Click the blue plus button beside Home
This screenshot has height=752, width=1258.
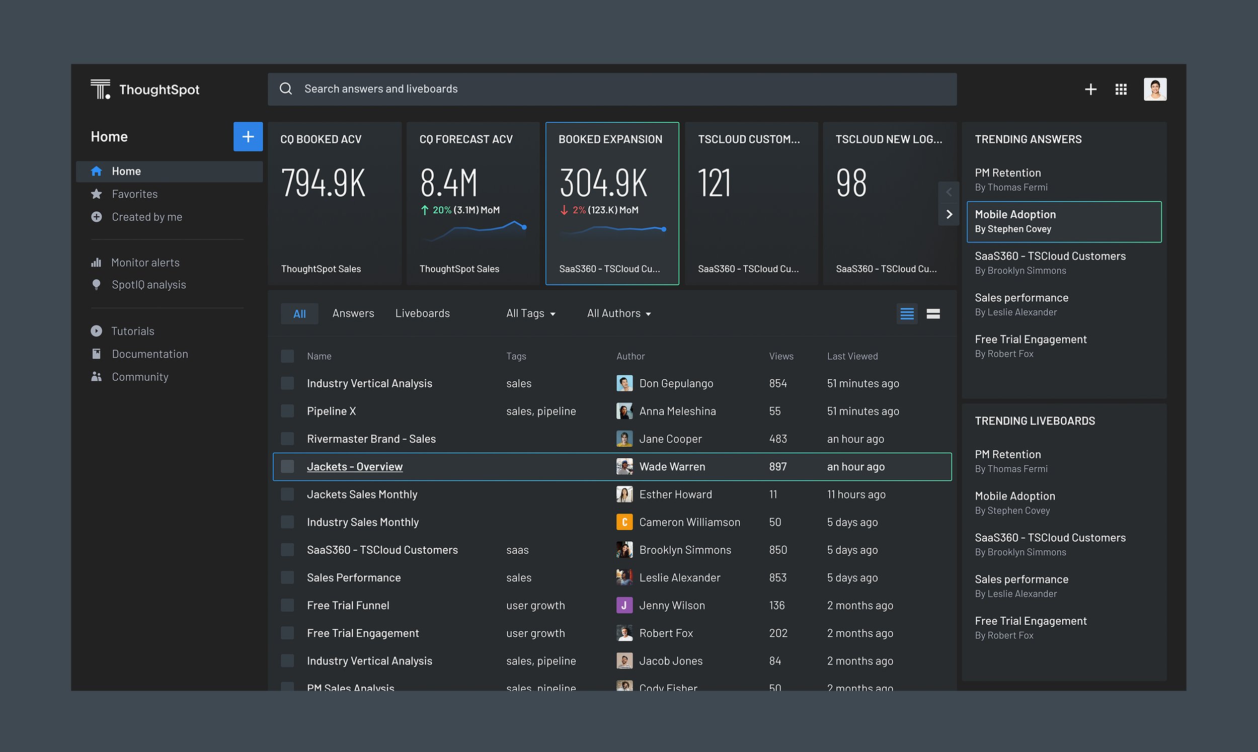pyautogui.click(x=248, y=136)
